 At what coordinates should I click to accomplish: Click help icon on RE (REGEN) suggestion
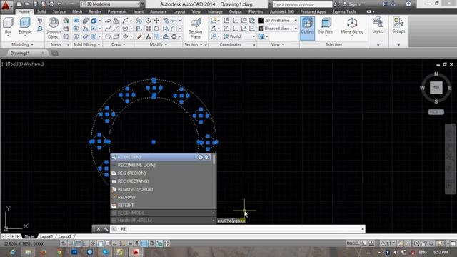tap(200, 157)
